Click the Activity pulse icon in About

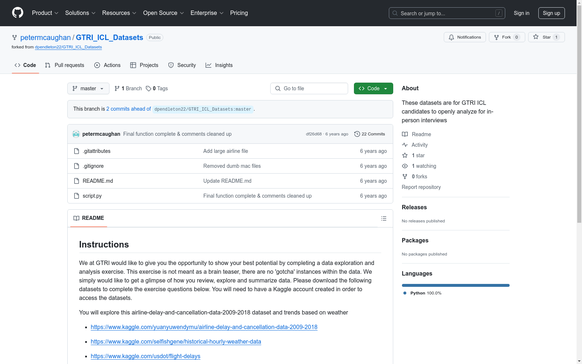pos(405,145)
